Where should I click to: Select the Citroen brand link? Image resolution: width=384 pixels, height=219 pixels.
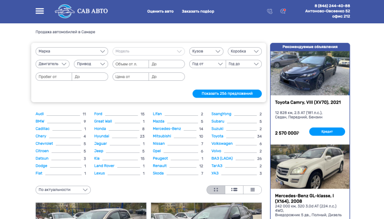[42, 151]
